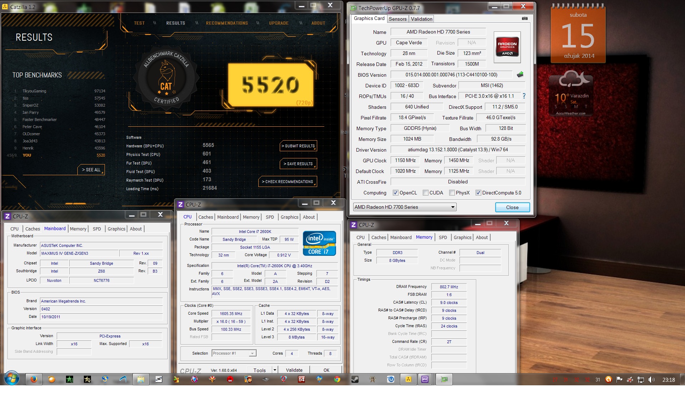
Task: Open the UPGRADE tab in Catzilla
Action: tap(279, 23)
